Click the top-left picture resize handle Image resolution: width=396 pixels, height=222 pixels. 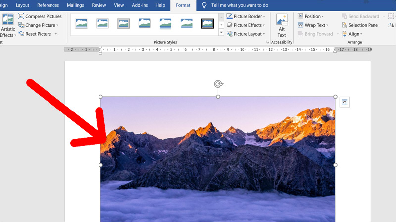(100, 97)
